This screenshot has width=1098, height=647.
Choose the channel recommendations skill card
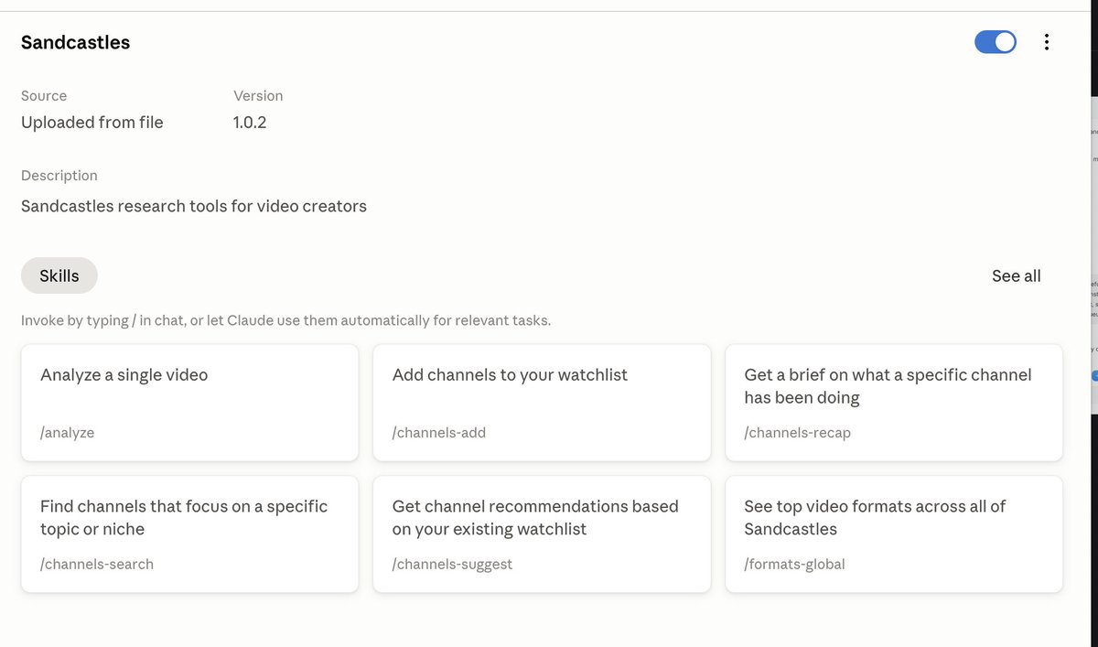[542, 534]
